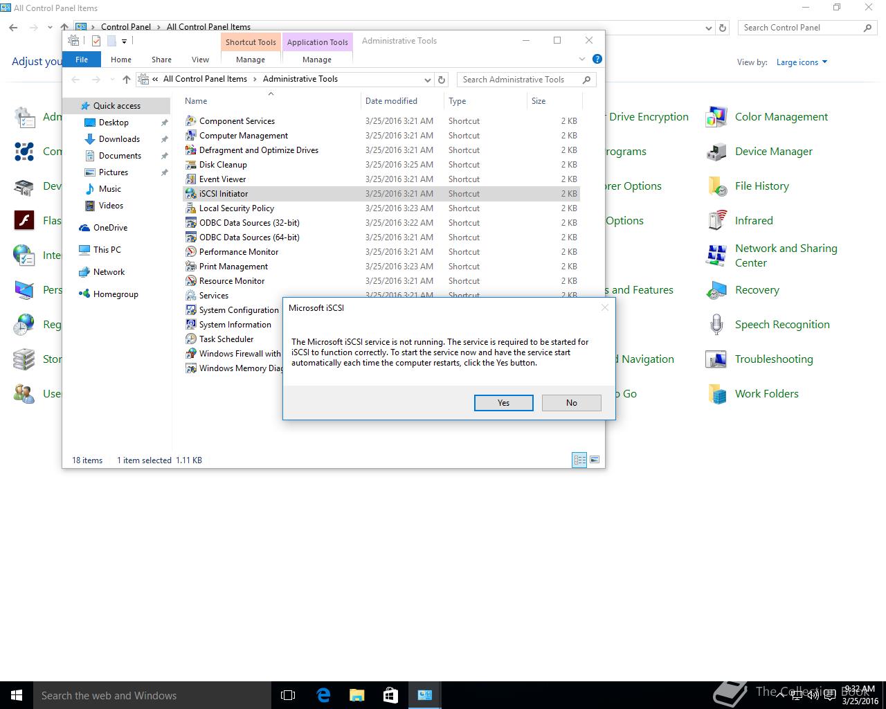
Task: Refresh the Administrative Tools folder
Action: tap(442, 80)
